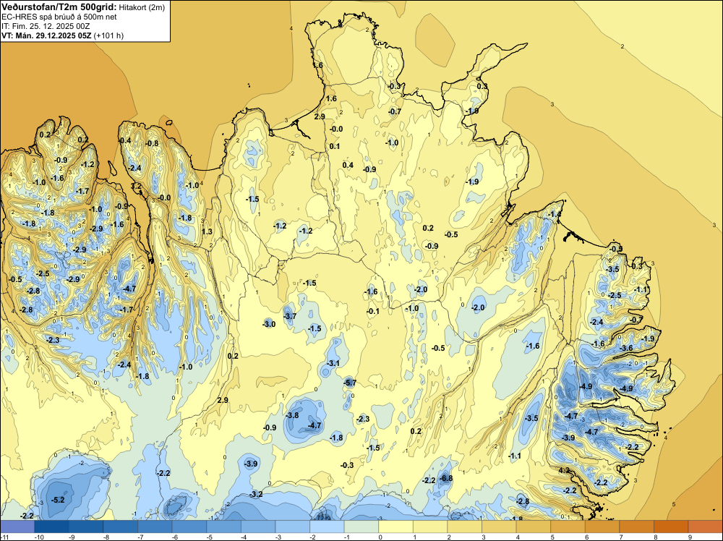Click the legend scale label -8
The image size is (723, 541).
click(x=107, y=537)
